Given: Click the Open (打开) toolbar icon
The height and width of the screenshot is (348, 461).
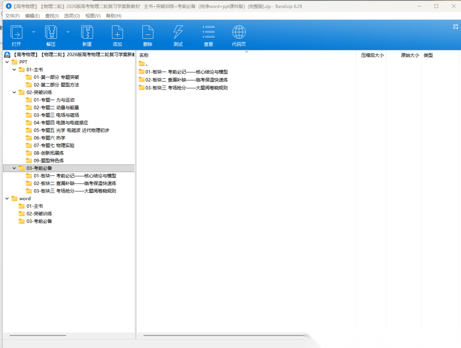Looking at the screenshot, I should (16, 32).
